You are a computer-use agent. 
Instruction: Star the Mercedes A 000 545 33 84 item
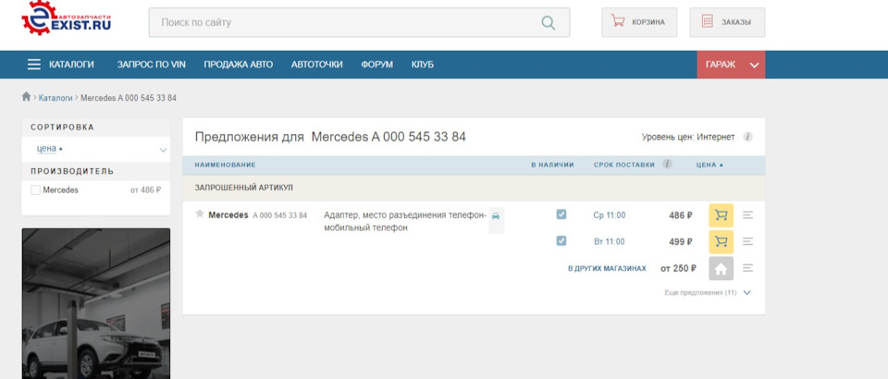[200, 214]
